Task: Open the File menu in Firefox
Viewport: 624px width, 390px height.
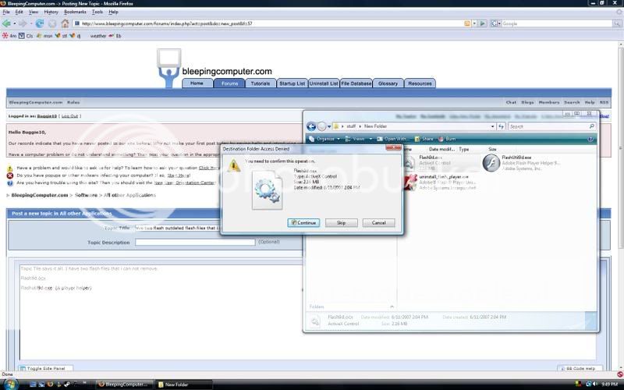Action: (x=6, y=12)
